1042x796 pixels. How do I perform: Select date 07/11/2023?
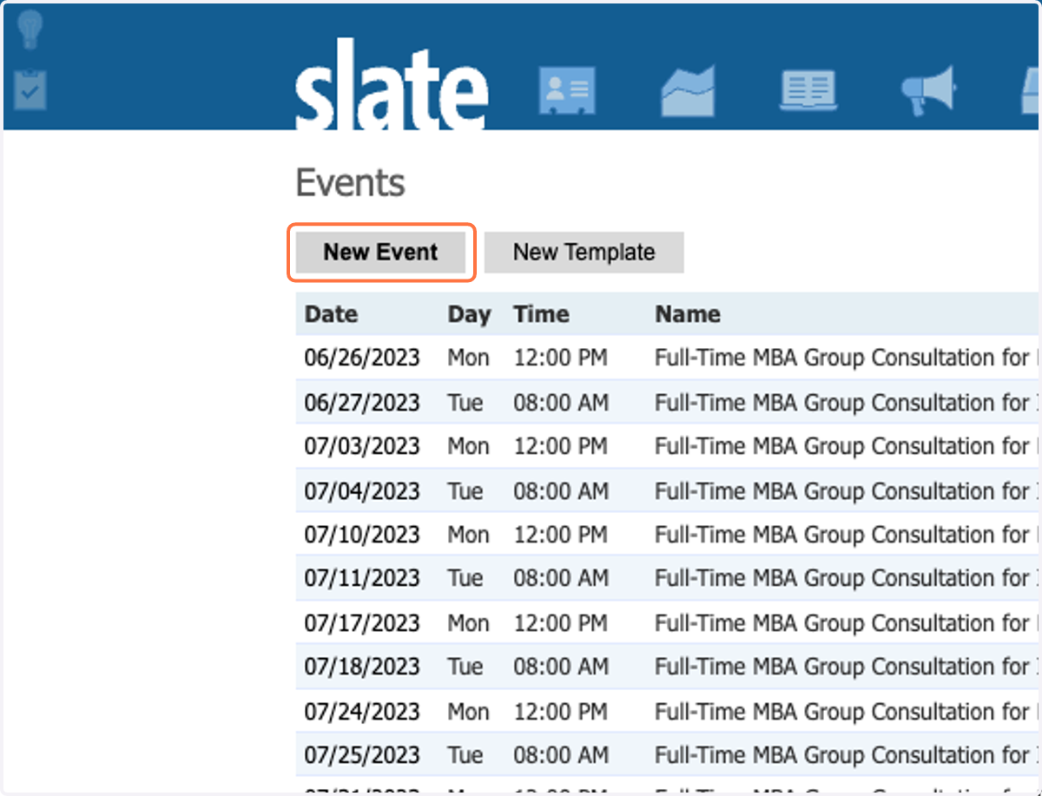point(362,578)
